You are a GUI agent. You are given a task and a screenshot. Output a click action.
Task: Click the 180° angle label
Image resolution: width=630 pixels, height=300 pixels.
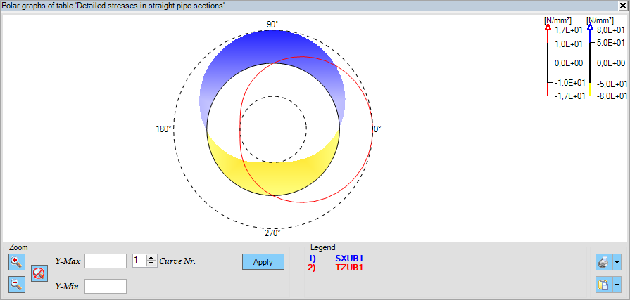tap(163, 129)
